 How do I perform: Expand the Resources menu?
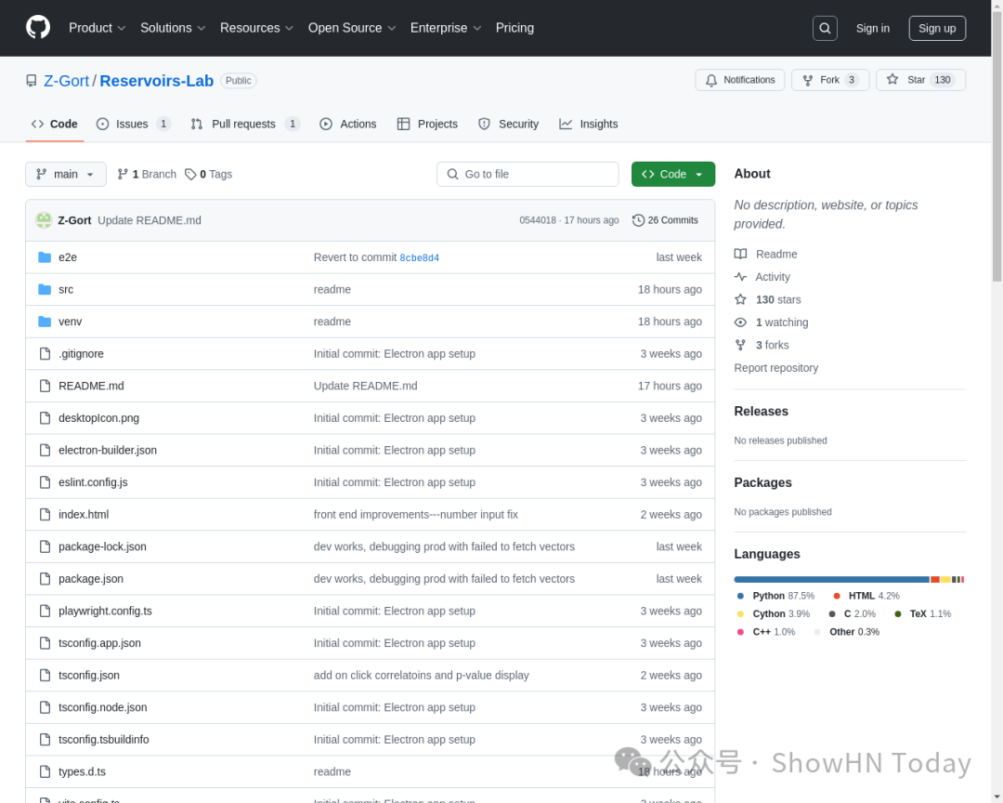(256, 28)
